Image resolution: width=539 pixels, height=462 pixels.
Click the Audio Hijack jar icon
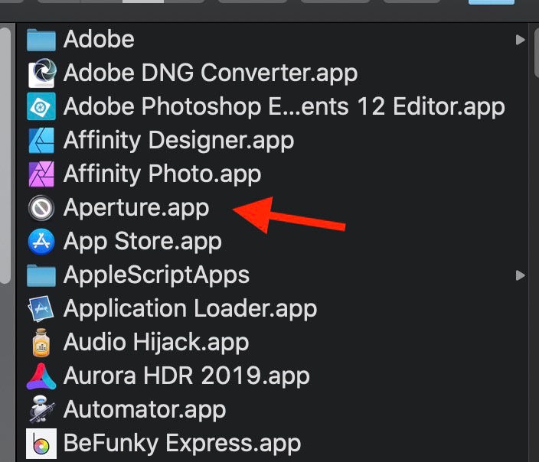click(41, 343)
